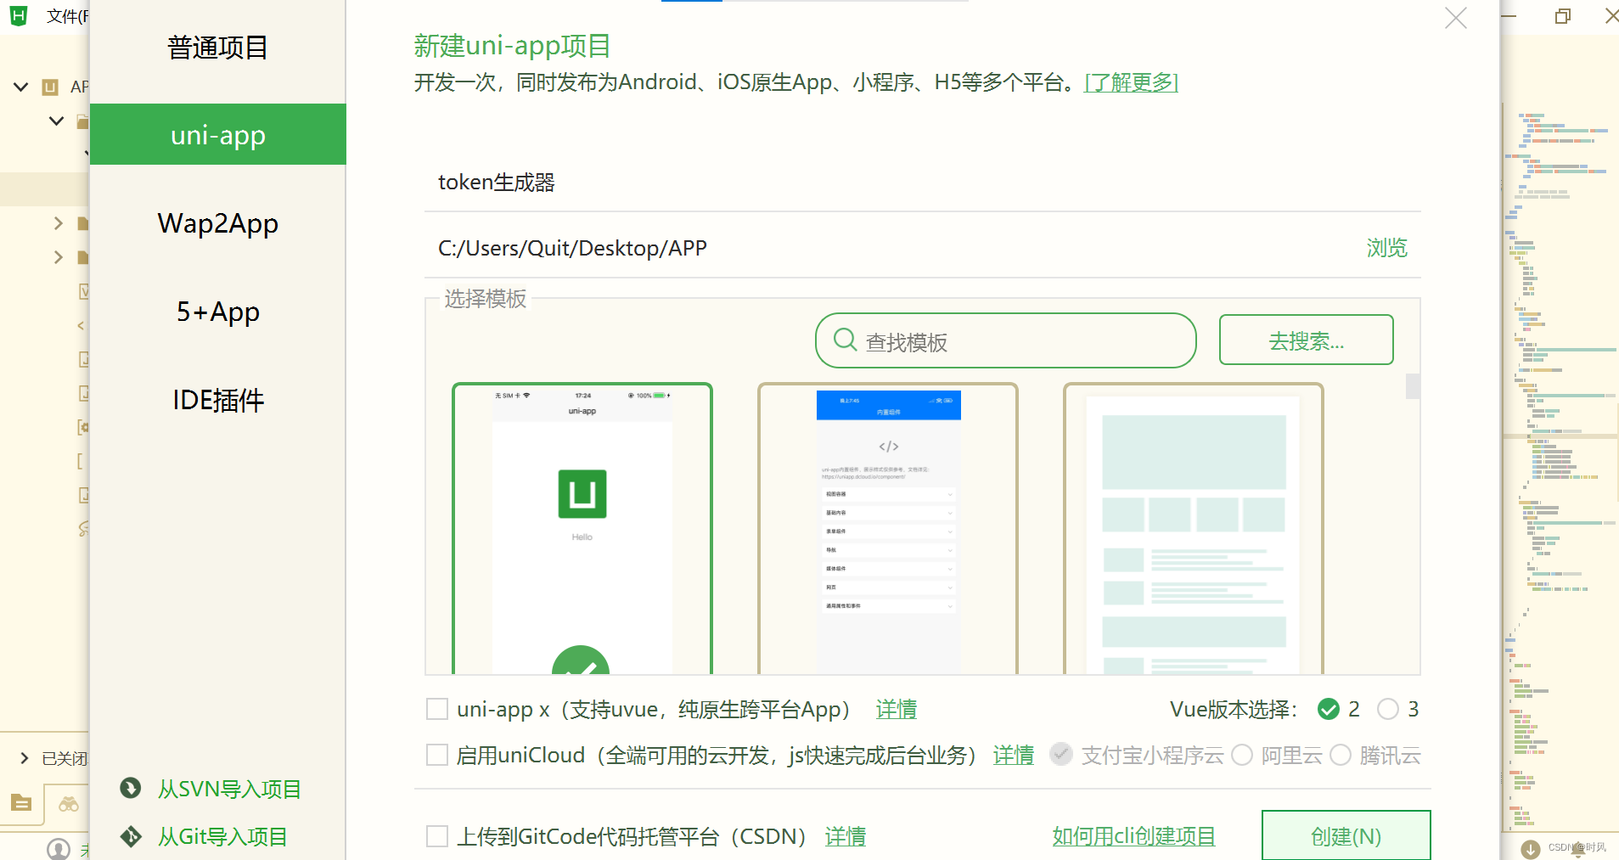Image resolution: width=1619 pixels, height=860 pixels.
Task: Expand the 已关闭 section
Action: click(22, 757)
